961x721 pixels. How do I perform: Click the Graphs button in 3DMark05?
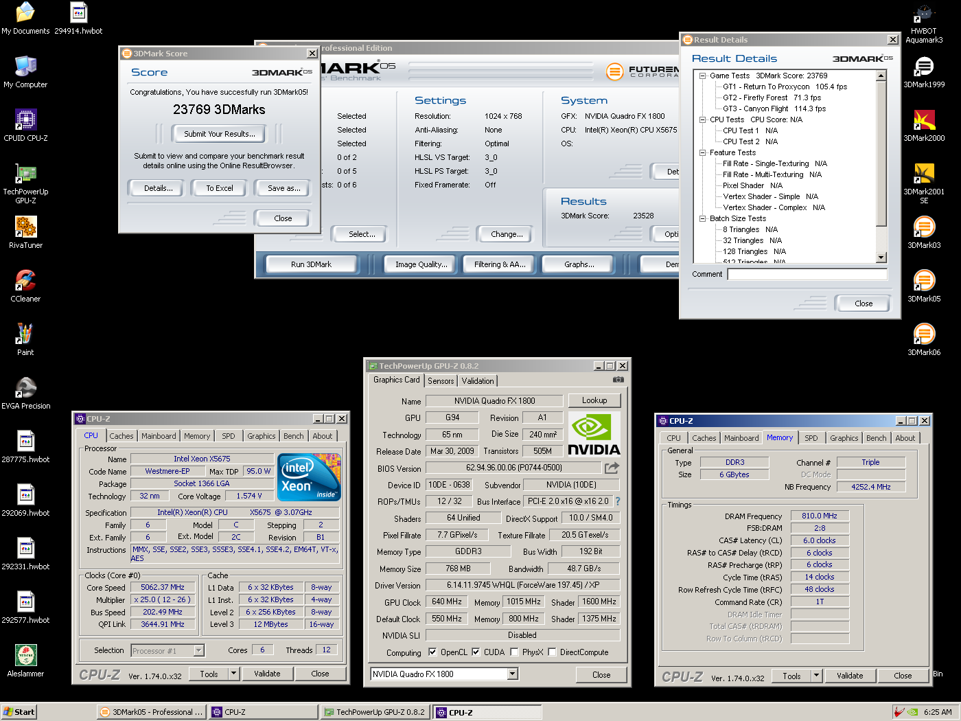click(579, 264)
